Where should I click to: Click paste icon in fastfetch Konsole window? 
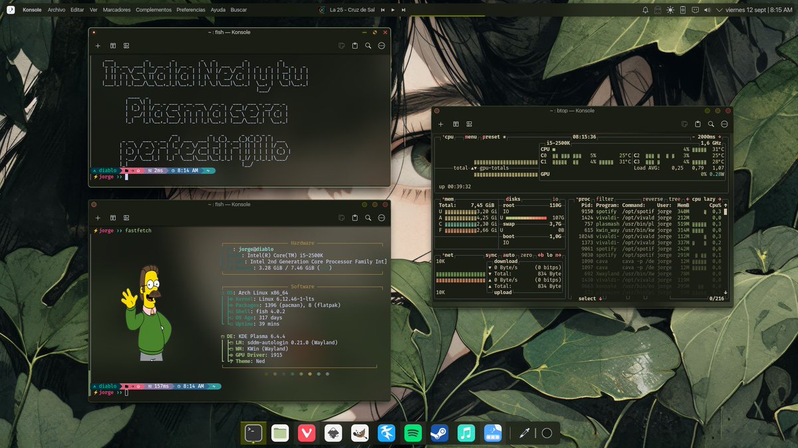point(354,218)
